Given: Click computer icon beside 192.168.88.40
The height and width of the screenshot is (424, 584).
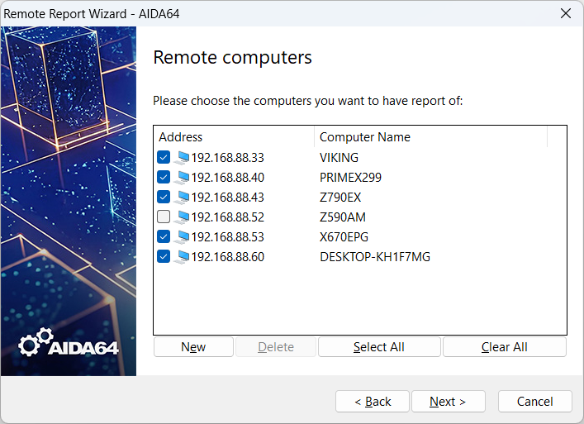Looking at the screenshot, I should [x=182, y=177].
